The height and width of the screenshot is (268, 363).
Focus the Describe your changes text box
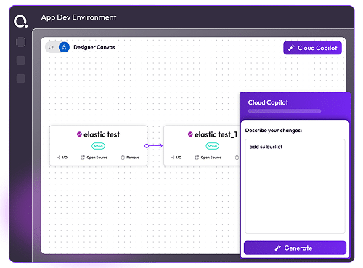[x=295, y=186]
